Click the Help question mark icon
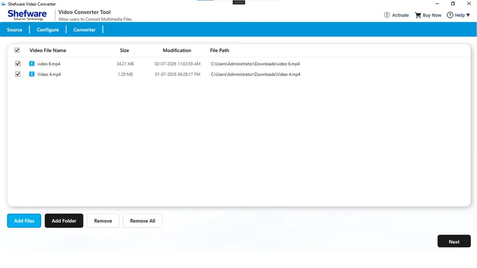The width and height of the screenshot is (477, 268). tap(450, 15)
